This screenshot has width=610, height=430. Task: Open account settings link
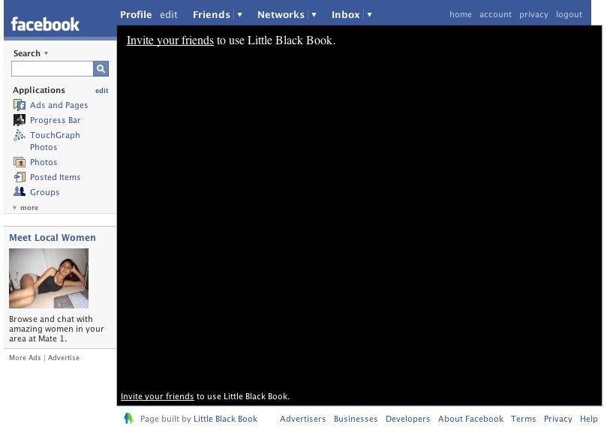point(495,14)
